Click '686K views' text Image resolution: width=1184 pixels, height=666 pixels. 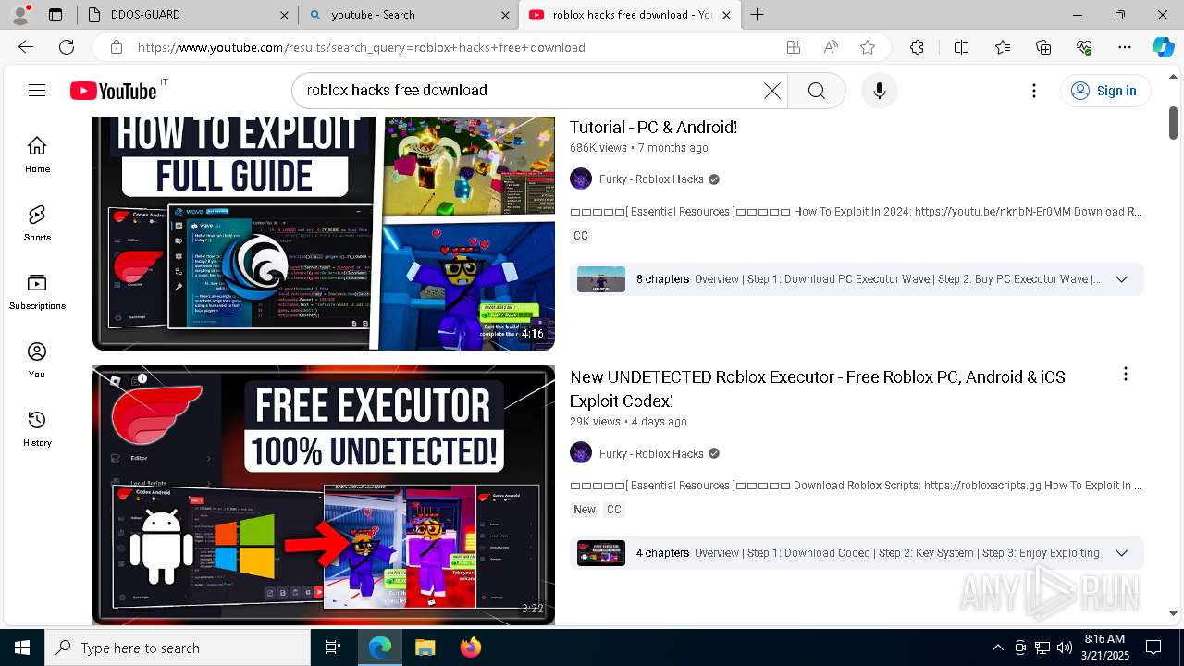coord(598,148)
